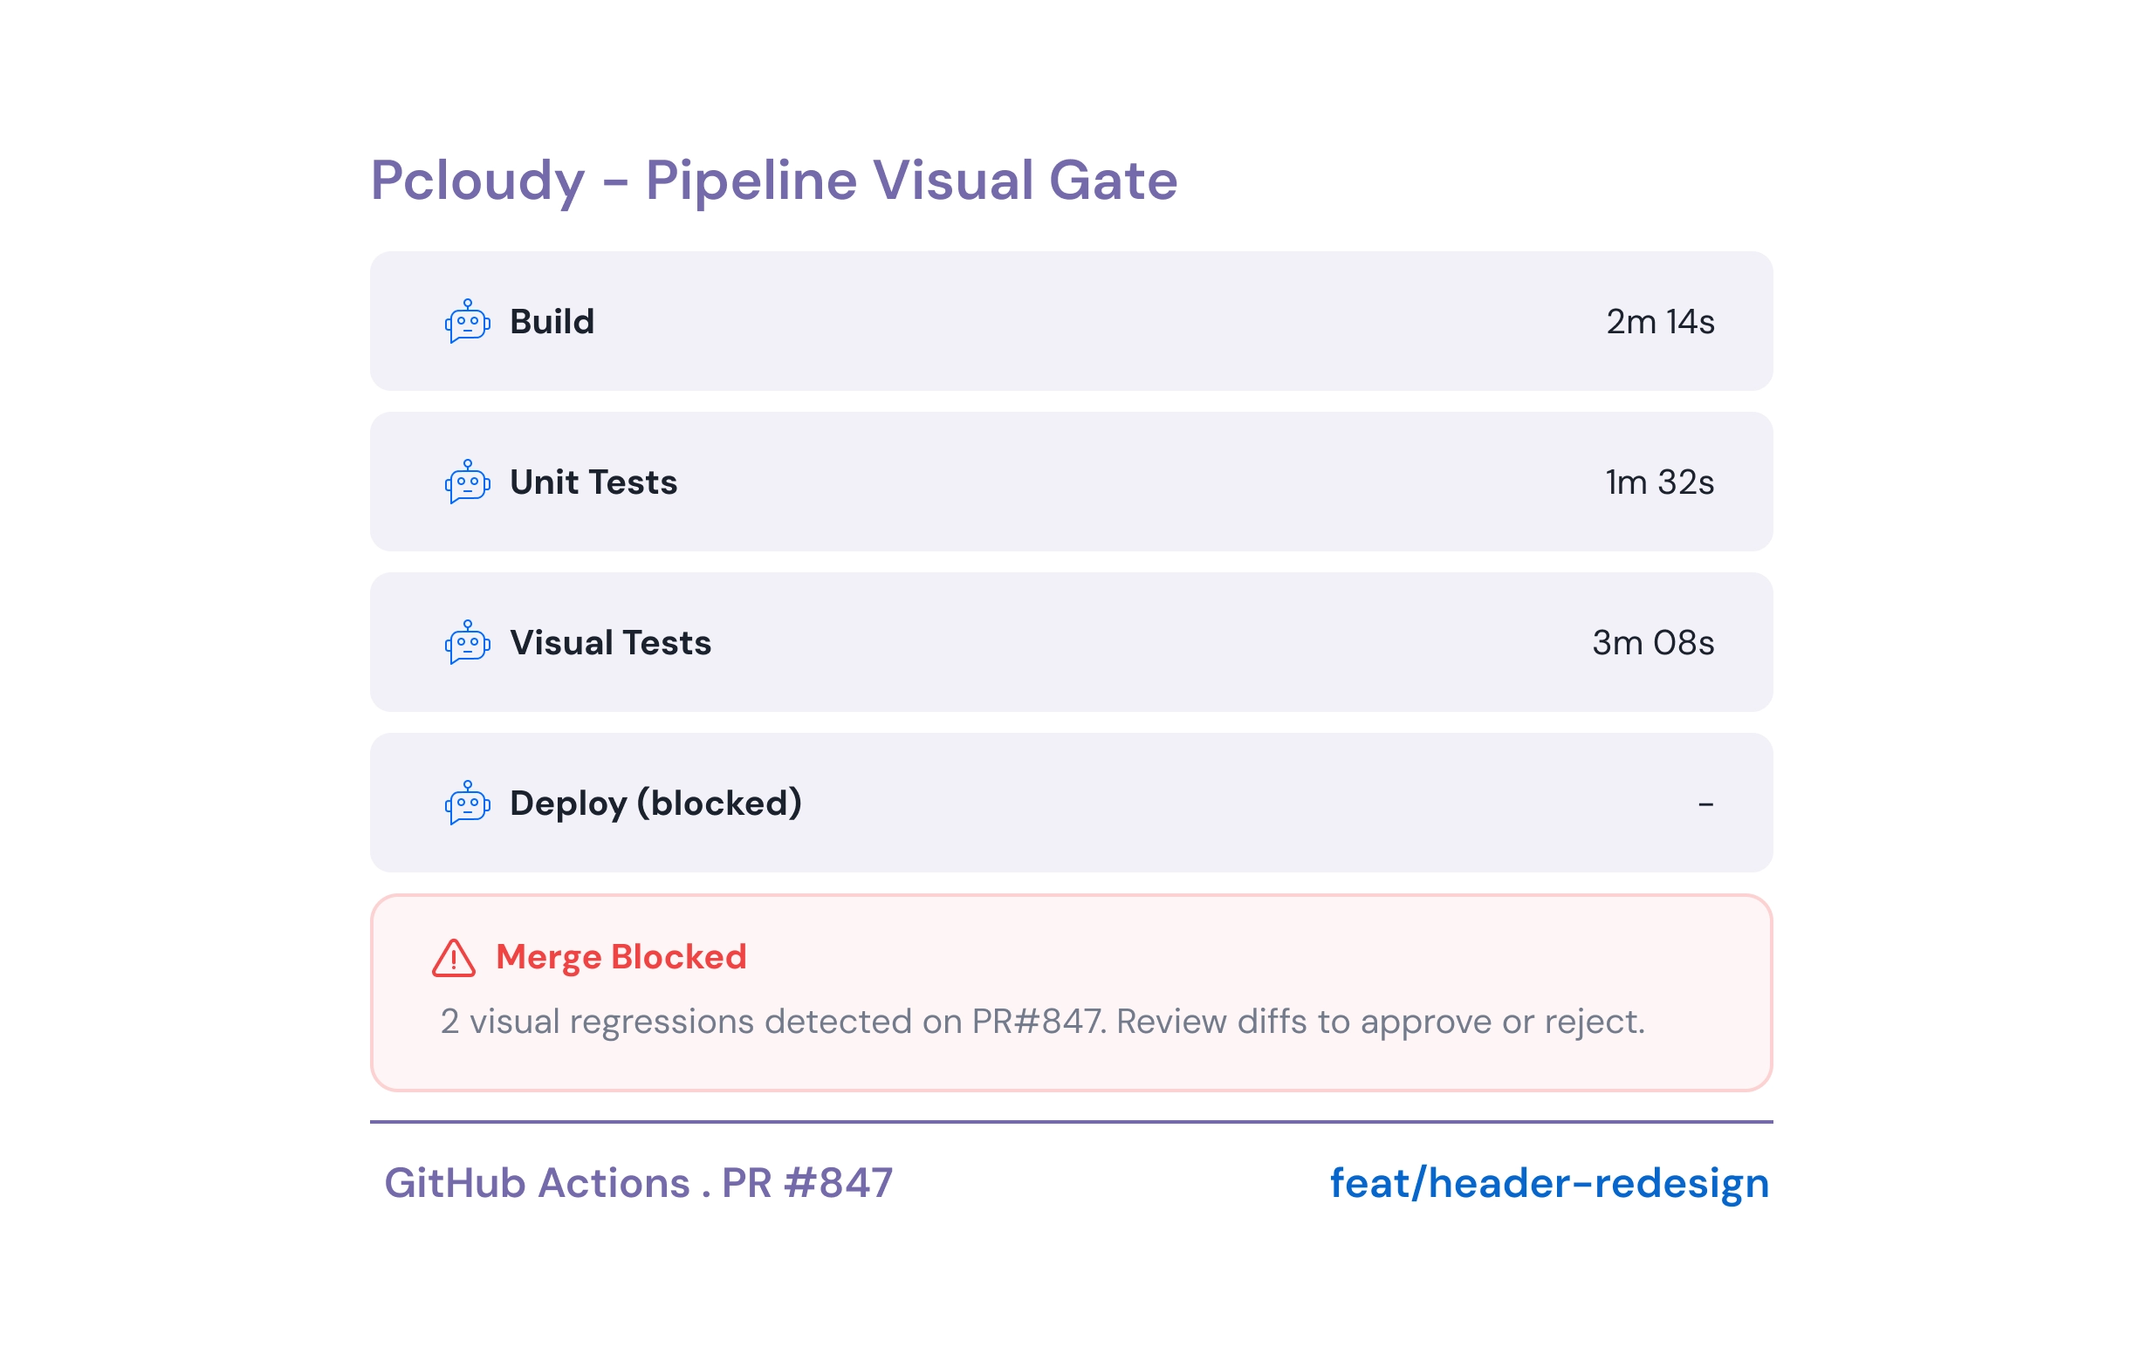Click the robot icon beside Unit Tests
This screenshot has height=1354, width=2140.
pyautogui.click(x=468, y=482)
